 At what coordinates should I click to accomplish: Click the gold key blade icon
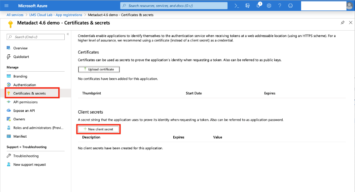pyautogui.click(x=10, y=24)
